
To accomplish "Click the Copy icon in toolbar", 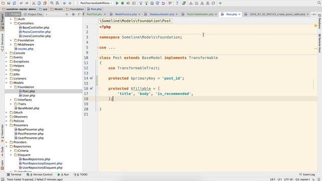I will click(39, 3).
